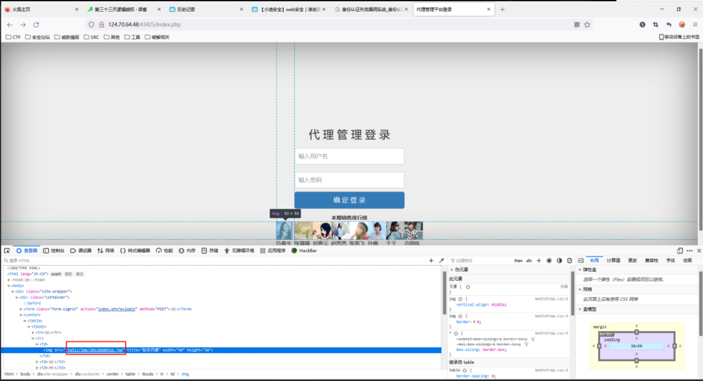Click the 张蓓蓓 flower avatar thumbnail

(x=303, y=231)
